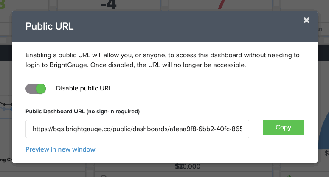Click the $30,000 value below dialog
Image resolution: width=329 pixels, height=177 pixels.
point(188,166)
